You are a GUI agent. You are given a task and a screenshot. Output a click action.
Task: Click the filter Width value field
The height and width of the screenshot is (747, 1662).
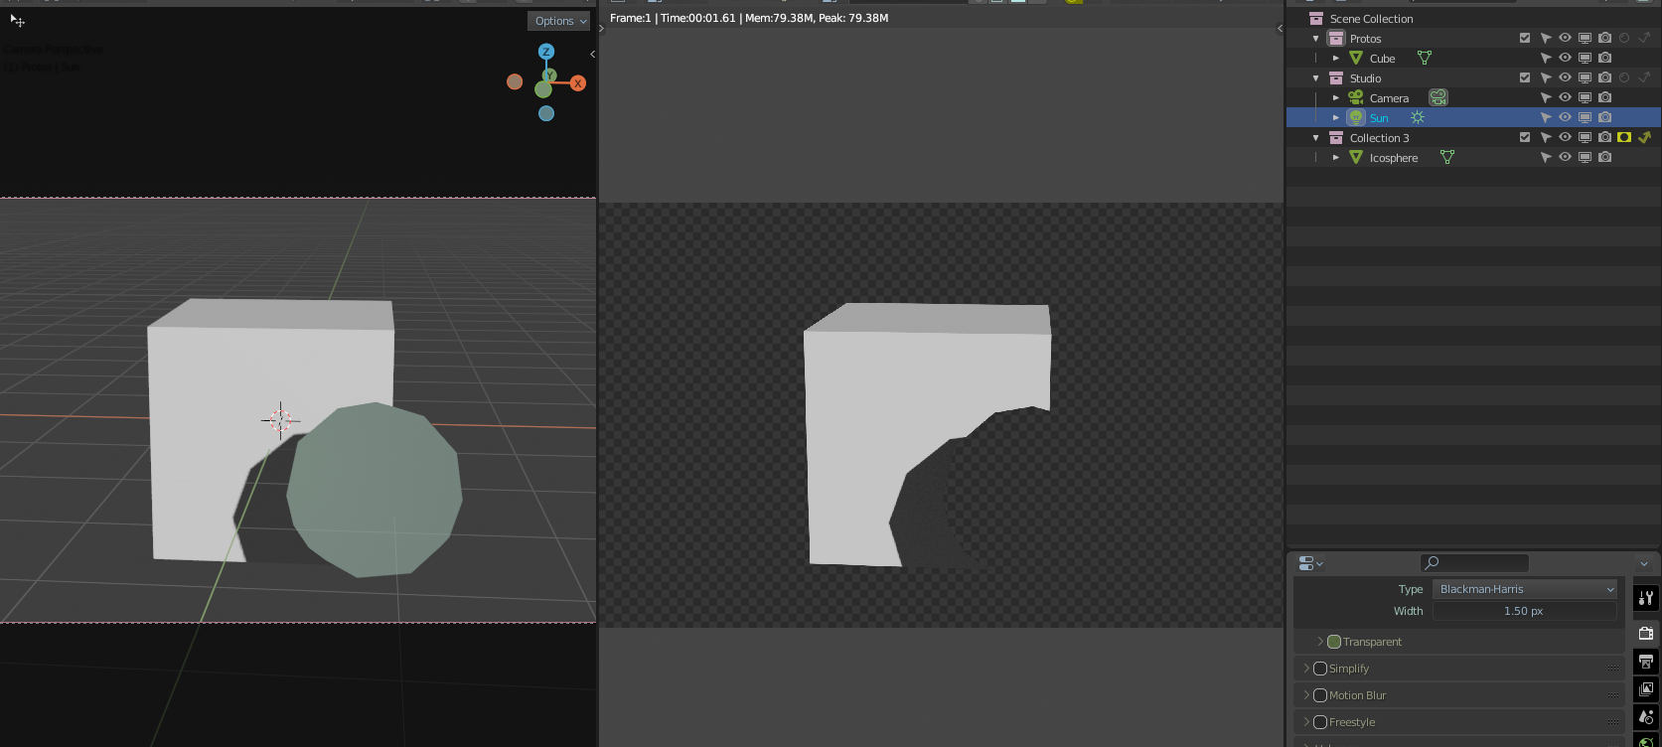[x=1524, y=611]
